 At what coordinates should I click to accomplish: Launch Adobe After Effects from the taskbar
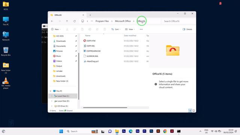[x=138, y=131]
